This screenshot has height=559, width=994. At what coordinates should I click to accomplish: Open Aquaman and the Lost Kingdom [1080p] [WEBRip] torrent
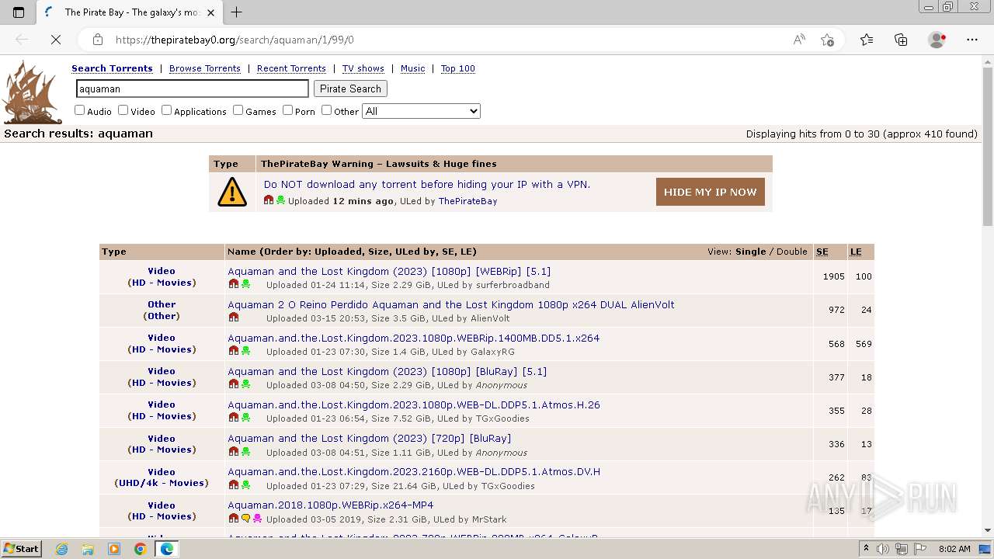tap(389, 271)
